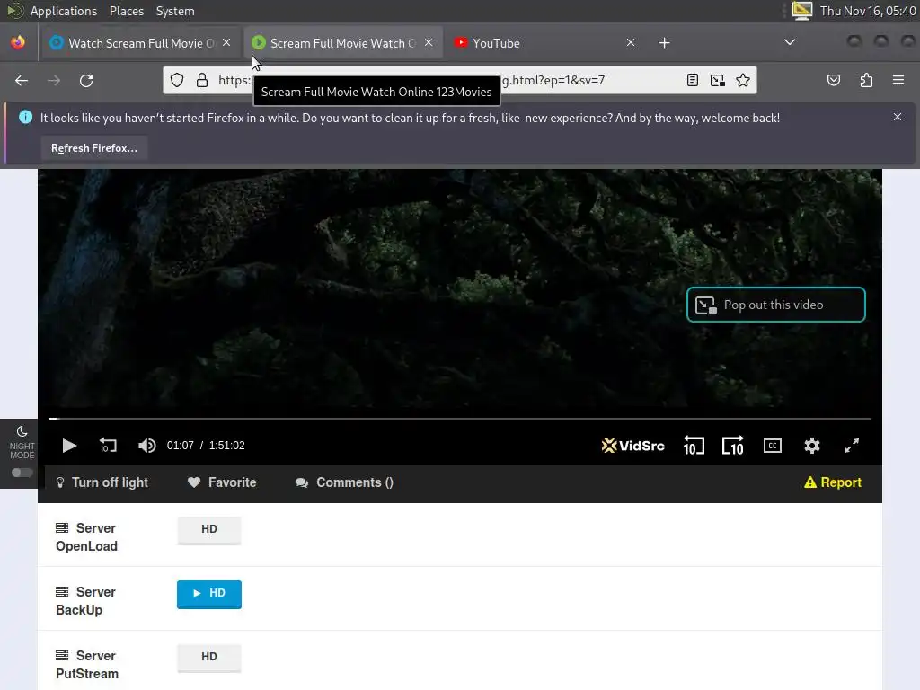Click the VidSrc logo in the player

tap(632, 446)
